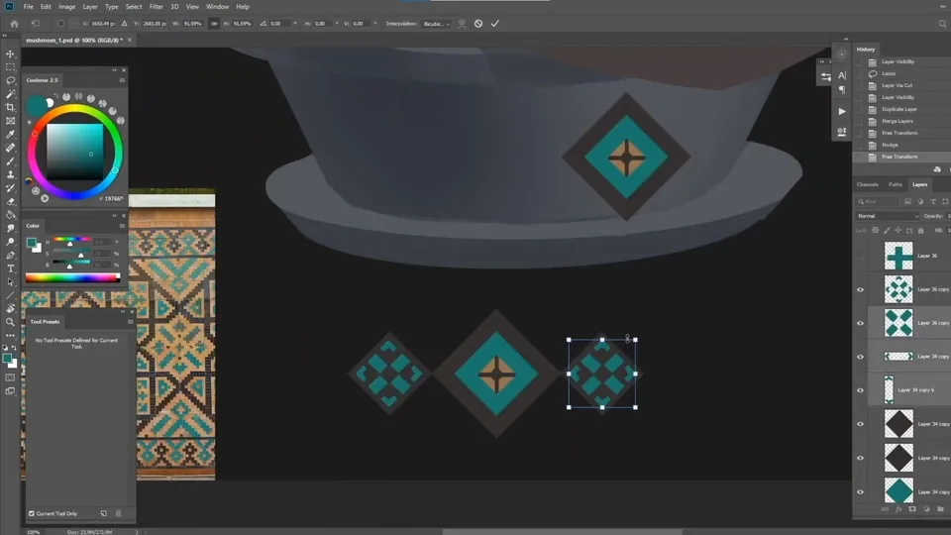The height and width of the screenshot is (535, 951).
Task: Open the Interpolation Bicubic dropdown
Action: [x=437, y=24]
